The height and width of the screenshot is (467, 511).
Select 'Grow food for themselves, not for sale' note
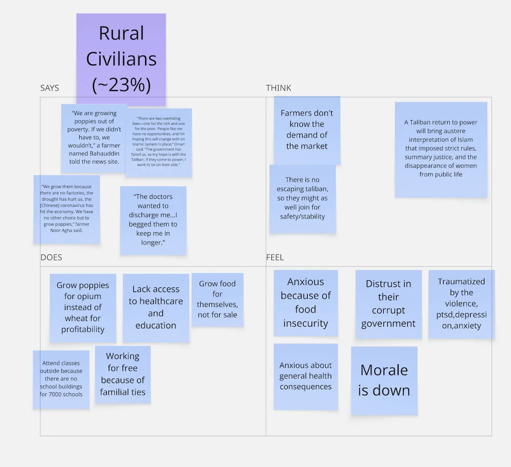[x=217, y=300]
